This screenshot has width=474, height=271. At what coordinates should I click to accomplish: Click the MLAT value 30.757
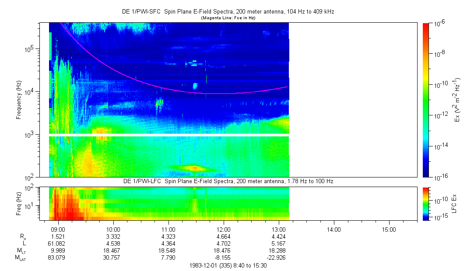[112, 257]
